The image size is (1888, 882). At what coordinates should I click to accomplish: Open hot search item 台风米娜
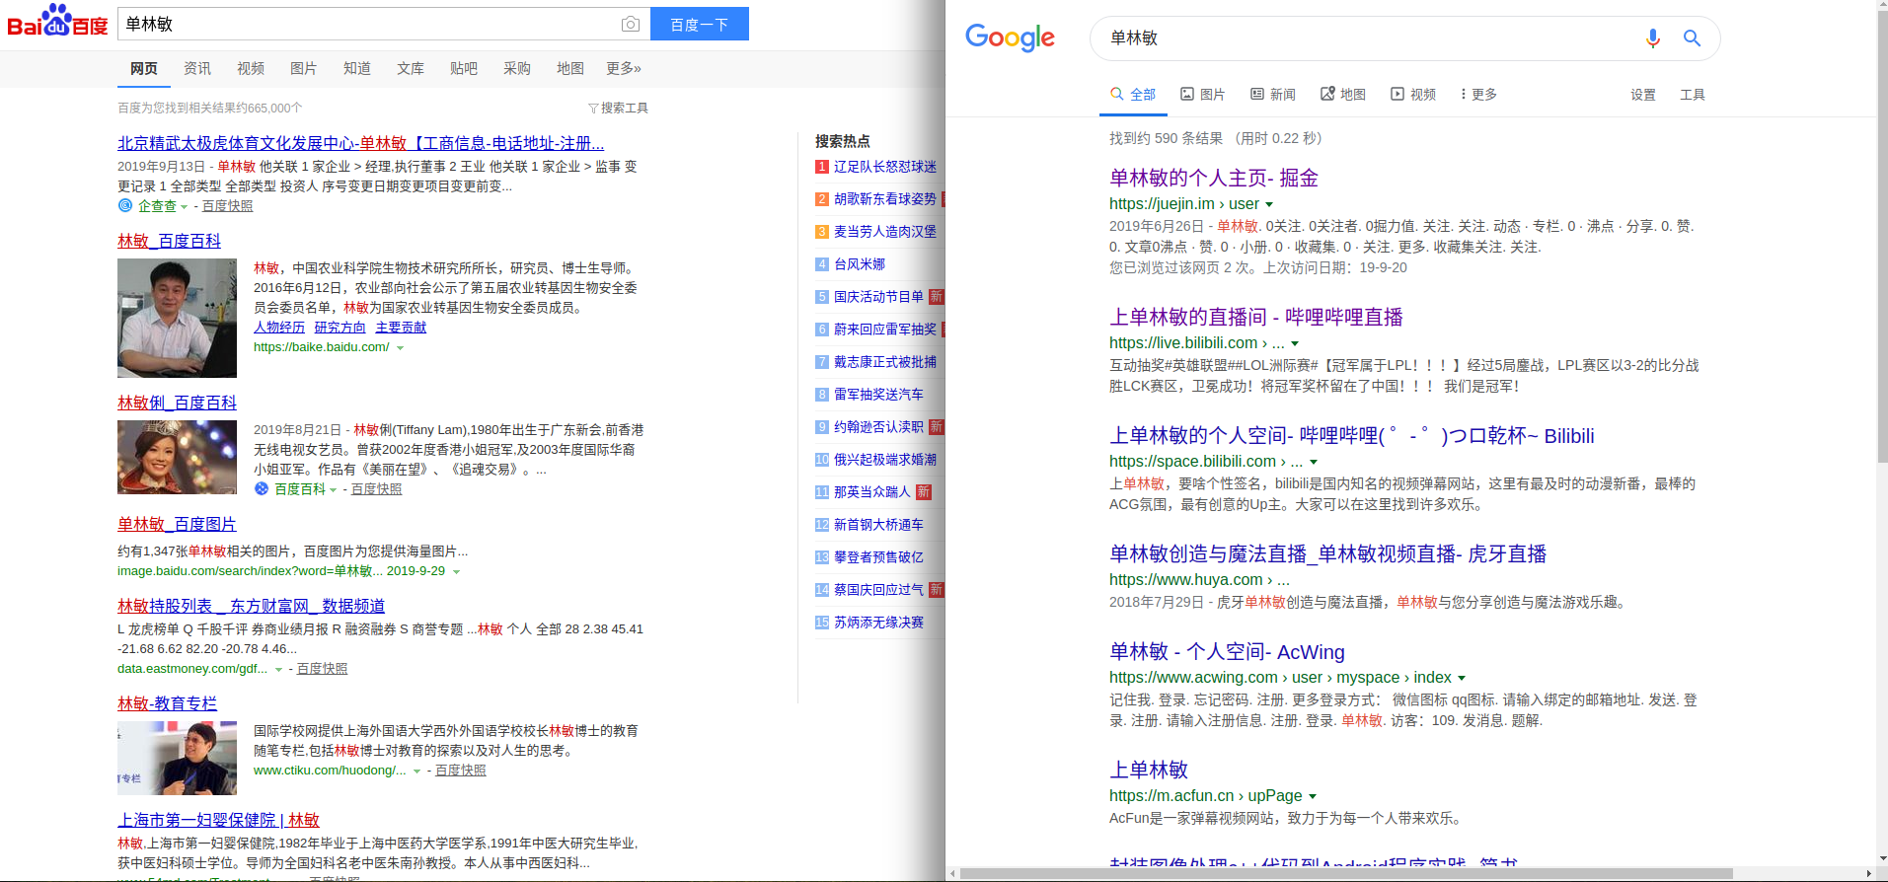(x=860, y=264)
